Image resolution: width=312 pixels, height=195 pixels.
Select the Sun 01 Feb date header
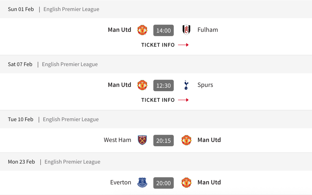[x=21, y=9]
